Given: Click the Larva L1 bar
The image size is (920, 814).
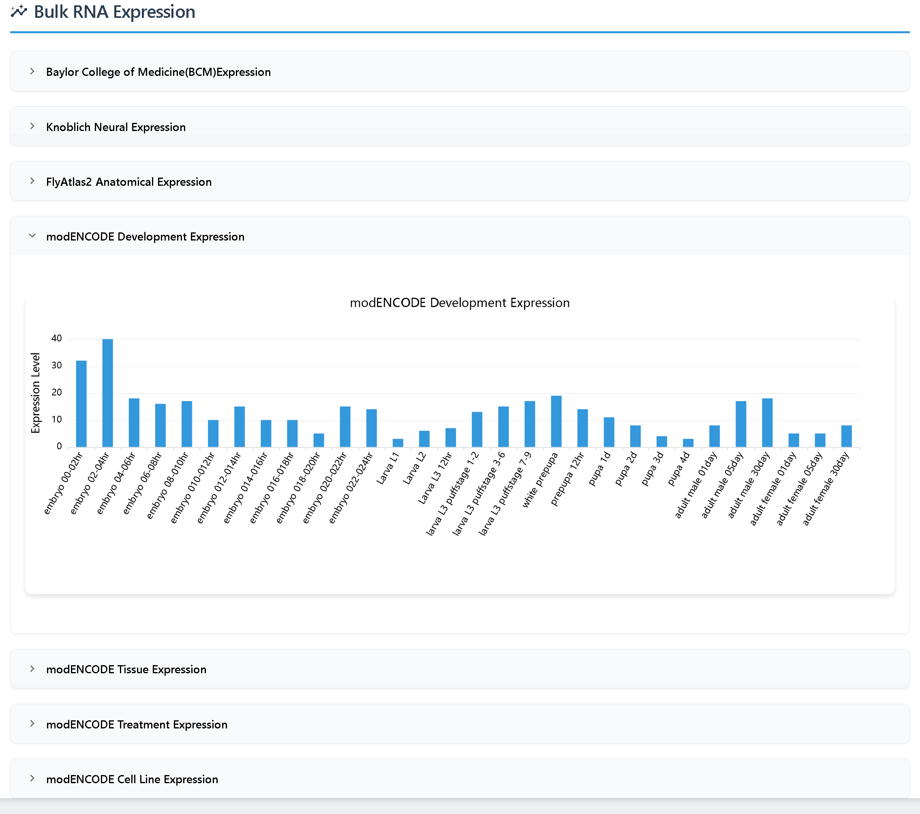Looking at the screenshot, I should coord(398,443).
